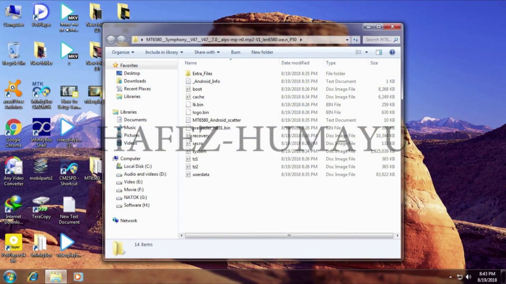Launch InfinityBox Shell shortcut
The width and height of the screenshot is (506, 284).
coord(41,134)
